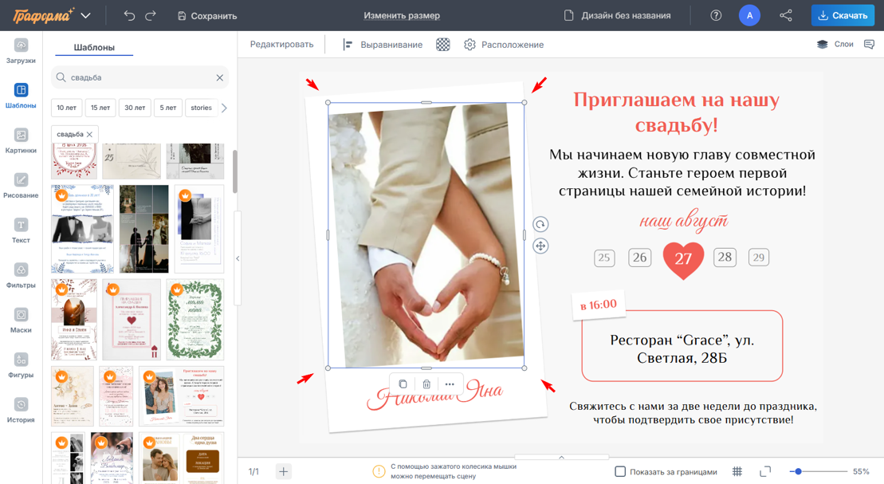The width and height of the screenshot is (884, 484).
Task: Click the duplicate icon under the photo
Action: [403, 384]
